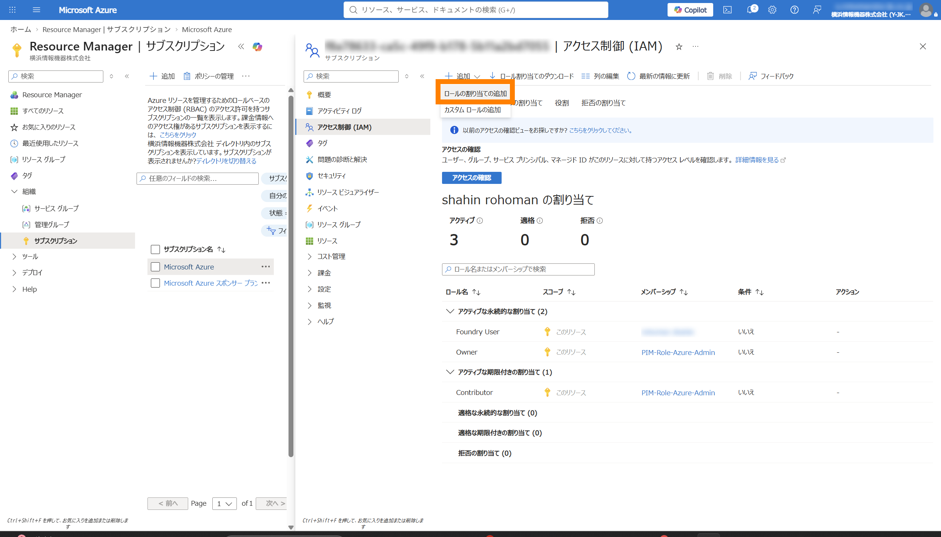This screenshot has width=941, height=537.
Task: Open the page number dropdown
Action: coord(224,503)
